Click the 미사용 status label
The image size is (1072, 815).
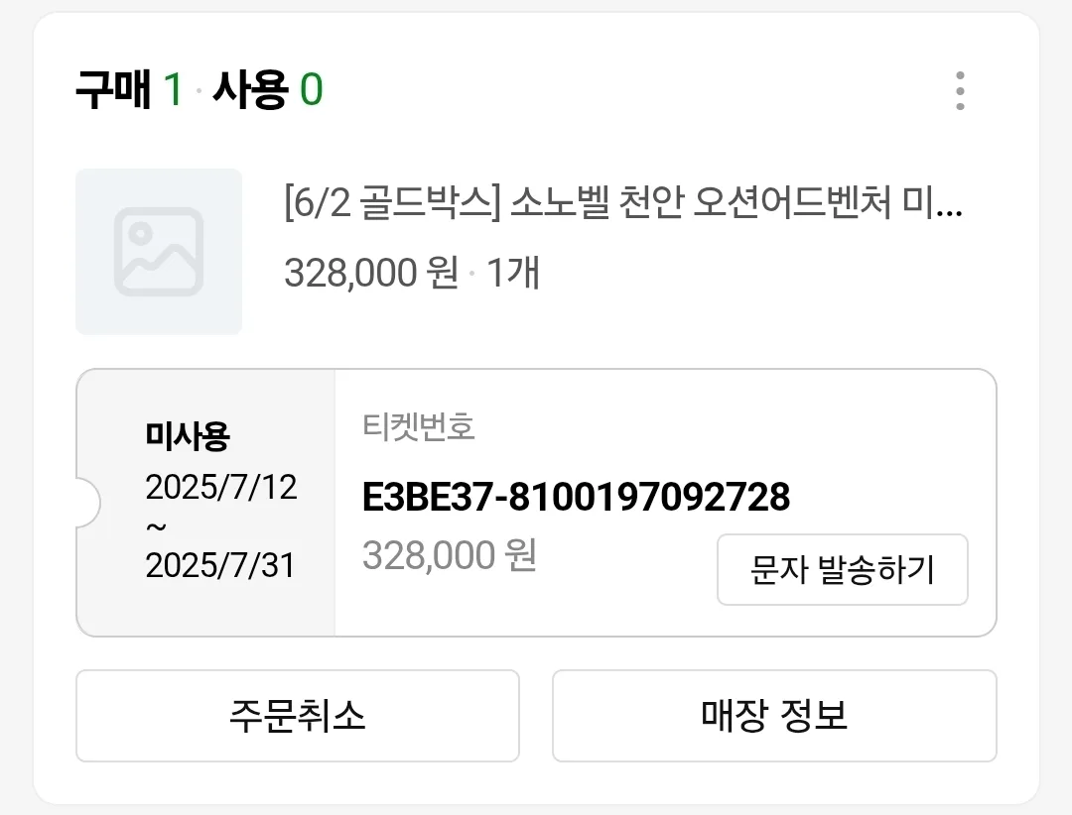point(188,436)
